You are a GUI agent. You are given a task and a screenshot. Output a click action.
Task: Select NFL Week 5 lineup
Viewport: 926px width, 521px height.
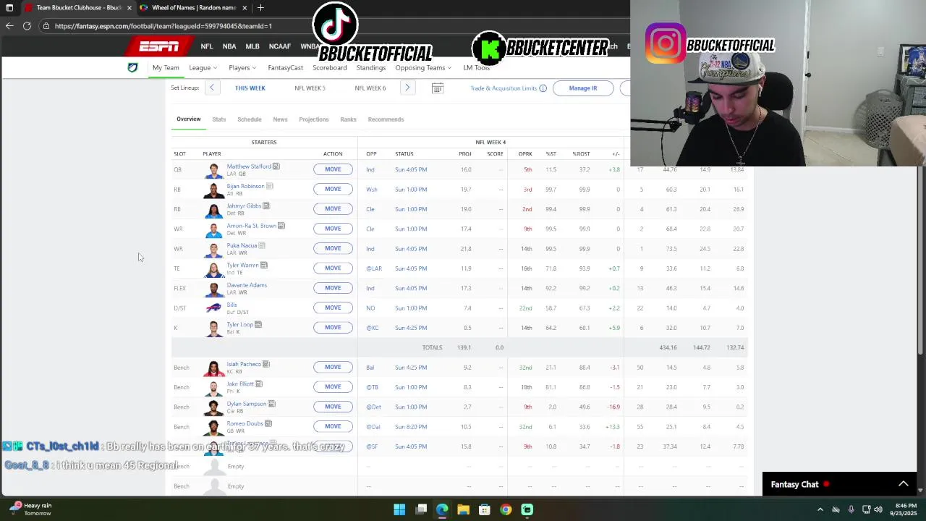(310, 88)
